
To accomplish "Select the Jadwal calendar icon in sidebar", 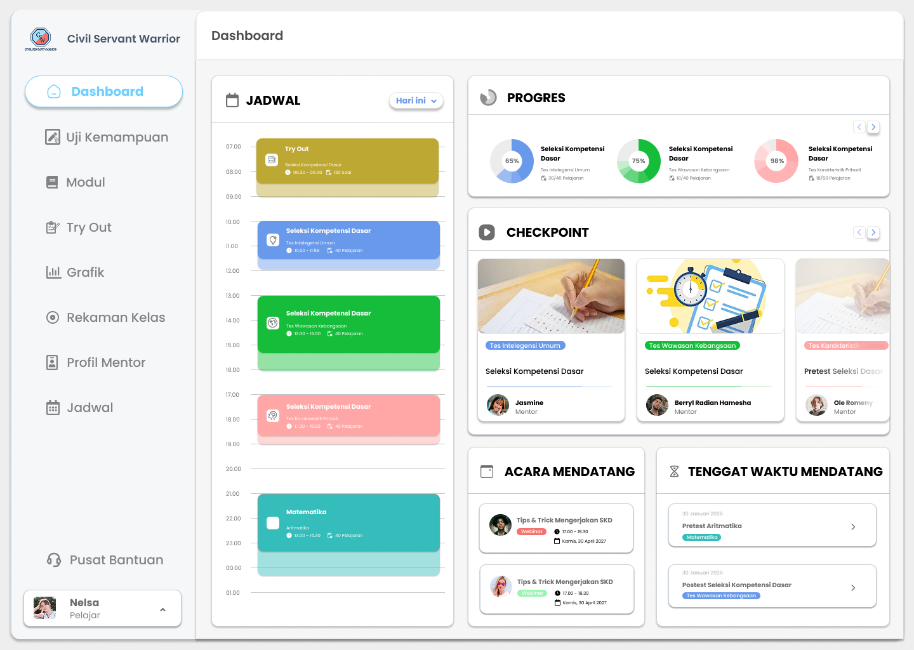I will point(53,408).
